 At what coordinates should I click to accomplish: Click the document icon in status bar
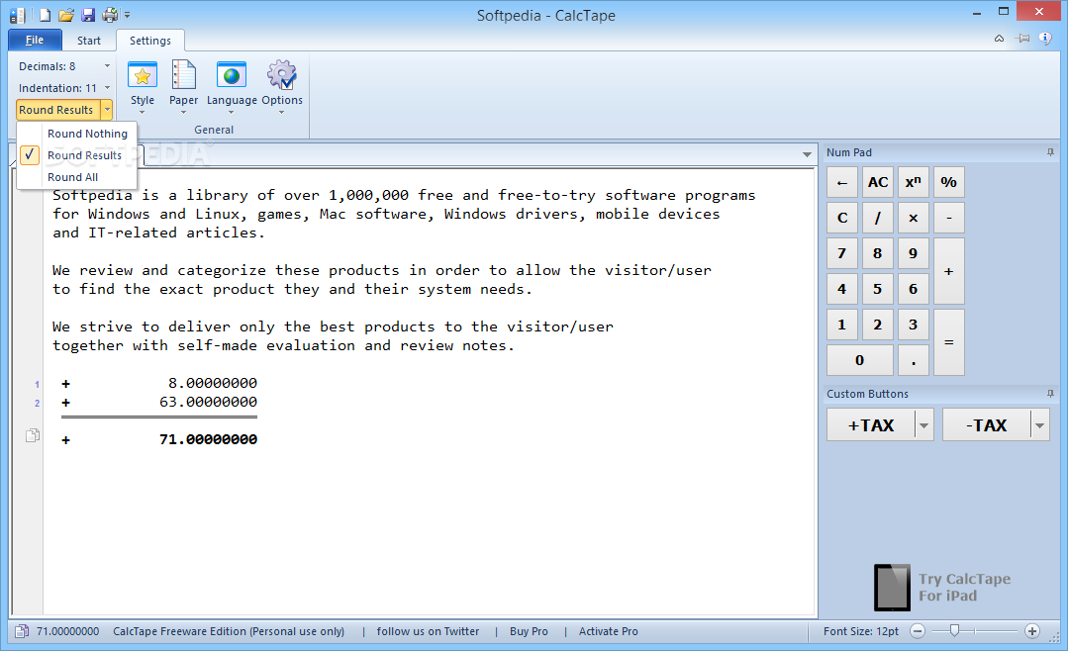pyautogui.click(x=21, y=631)
